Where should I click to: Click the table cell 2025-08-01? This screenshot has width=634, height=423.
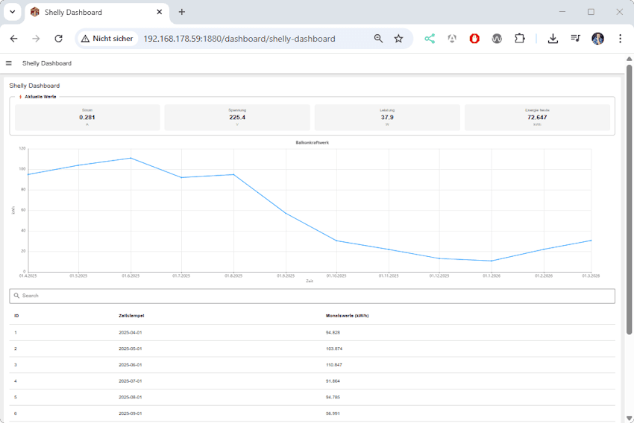point(131,397)
